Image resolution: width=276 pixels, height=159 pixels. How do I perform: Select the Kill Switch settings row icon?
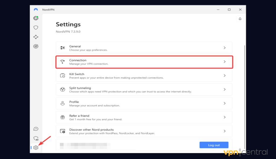pyautogui.click(x=63, y=76)
